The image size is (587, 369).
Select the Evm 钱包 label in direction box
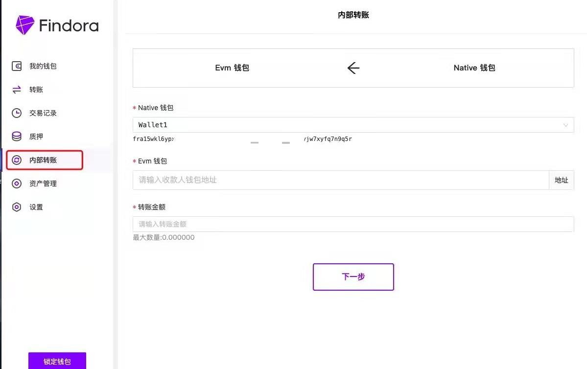click(232, 68)
